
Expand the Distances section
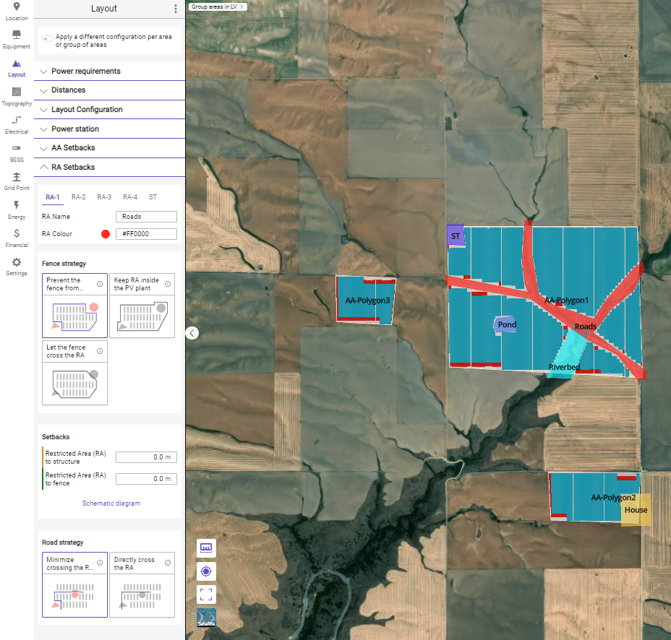pyautogui.click(x=110, y=90)
